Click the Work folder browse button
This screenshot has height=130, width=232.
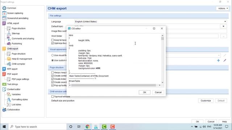pos(223,36)
